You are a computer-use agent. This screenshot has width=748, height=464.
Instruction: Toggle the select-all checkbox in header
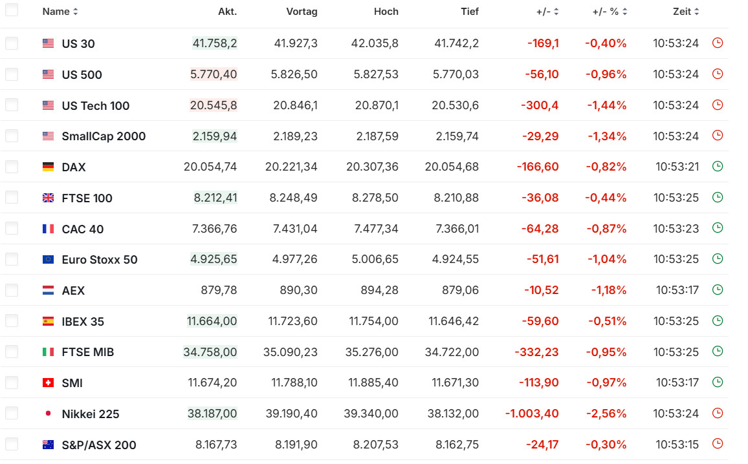click(12, 11)
